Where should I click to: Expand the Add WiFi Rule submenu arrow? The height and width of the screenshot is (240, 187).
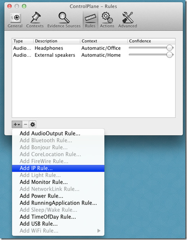[99, 230]
